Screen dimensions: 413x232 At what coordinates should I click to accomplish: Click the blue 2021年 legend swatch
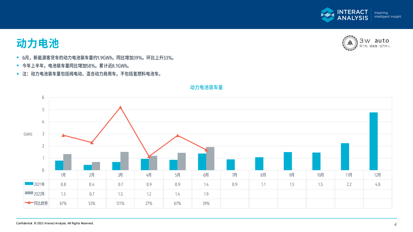coord(29,184)
